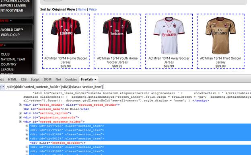Open the CLUB sidebar link
The height and width of the screenshot is (155, 251).
pyautogui.click(x=5, y=54)
